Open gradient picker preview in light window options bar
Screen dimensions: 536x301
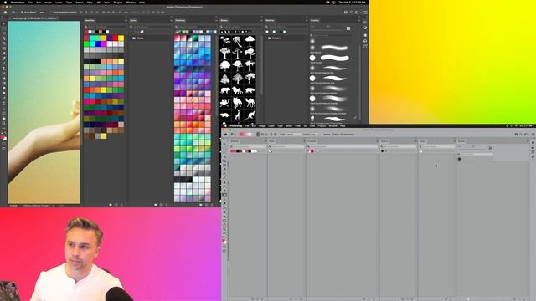[245, 134]
